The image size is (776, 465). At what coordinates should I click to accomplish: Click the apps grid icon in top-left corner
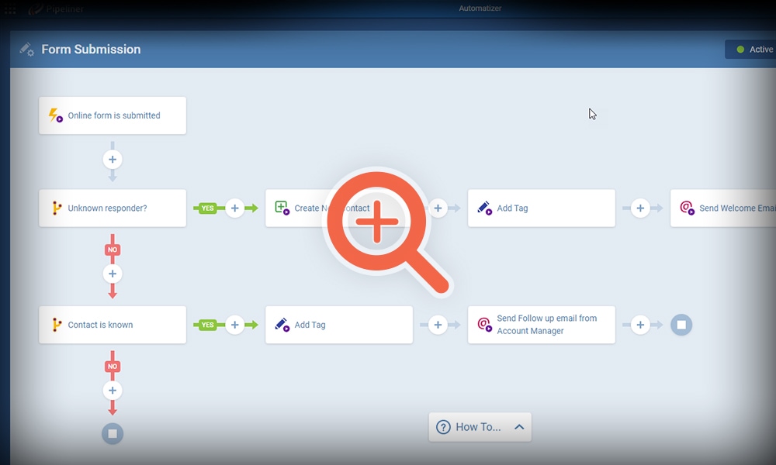pyautogui.click(x=10, y=9)
